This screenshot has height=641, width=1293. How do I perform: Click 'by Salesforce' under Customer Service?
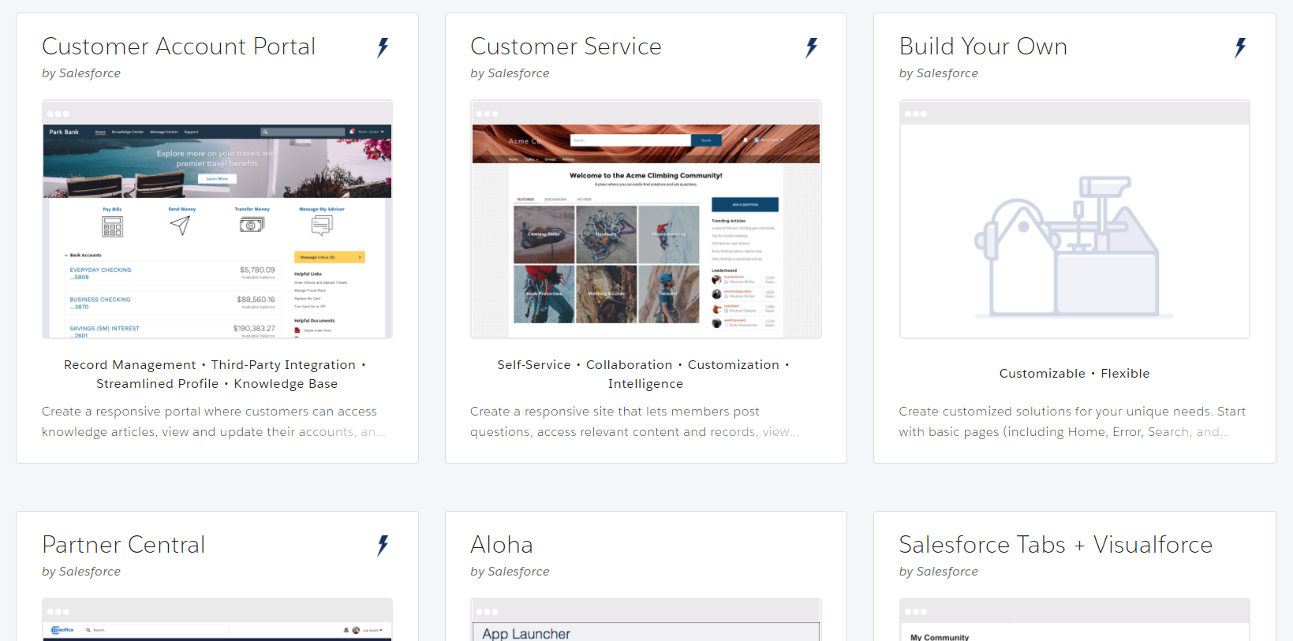510,73
